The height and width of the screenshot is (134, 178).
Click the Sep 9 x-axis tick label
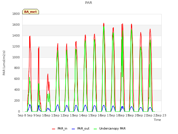point(31,115)
